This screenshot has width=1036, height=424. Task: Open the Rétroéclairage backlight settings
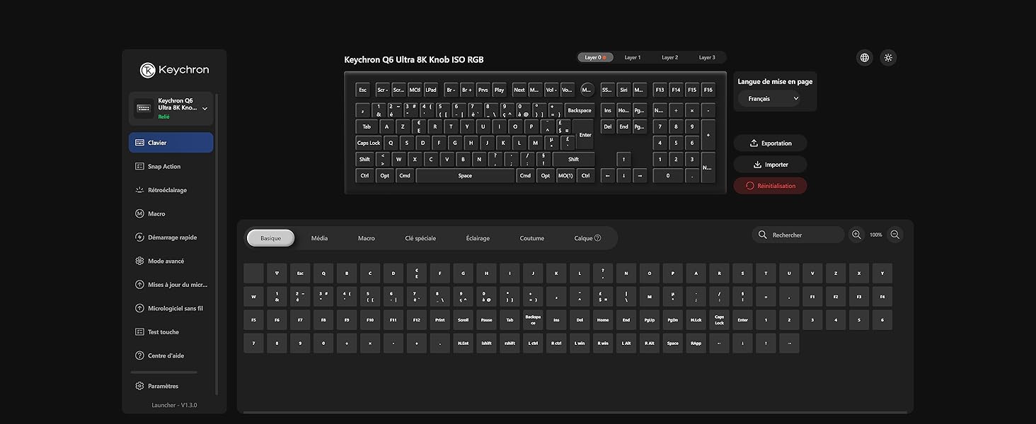[x=171, y=190]
